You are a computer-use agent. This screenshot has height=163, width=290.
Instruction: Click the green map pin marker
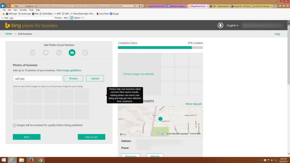(x=160, y=119)
